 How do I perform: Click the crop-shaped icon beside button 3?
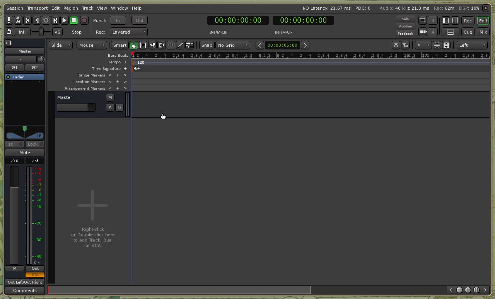(423, 20)
